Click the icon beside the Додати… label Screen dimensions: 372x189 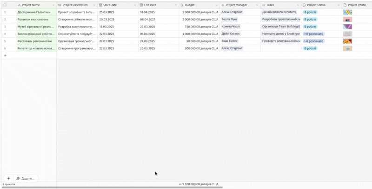[x=18, y=178]
